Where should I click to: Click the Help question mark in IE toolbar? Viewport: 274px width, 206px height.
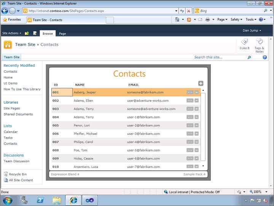click(x=261, y=19)
